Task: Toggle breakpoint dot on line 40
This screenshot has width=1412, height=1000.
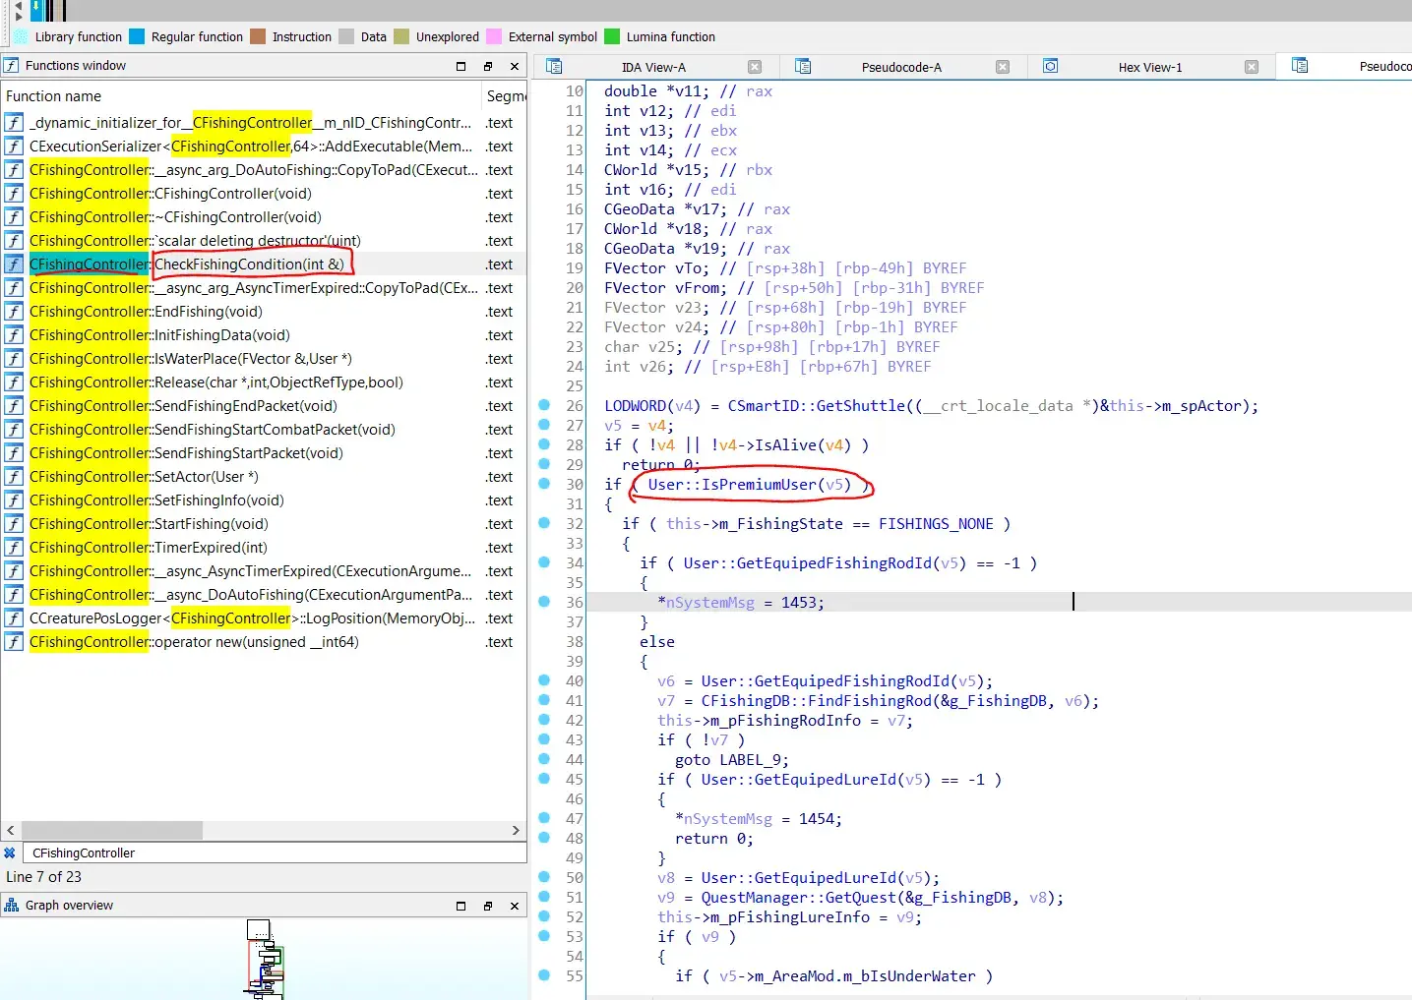Action: point(544,680)
